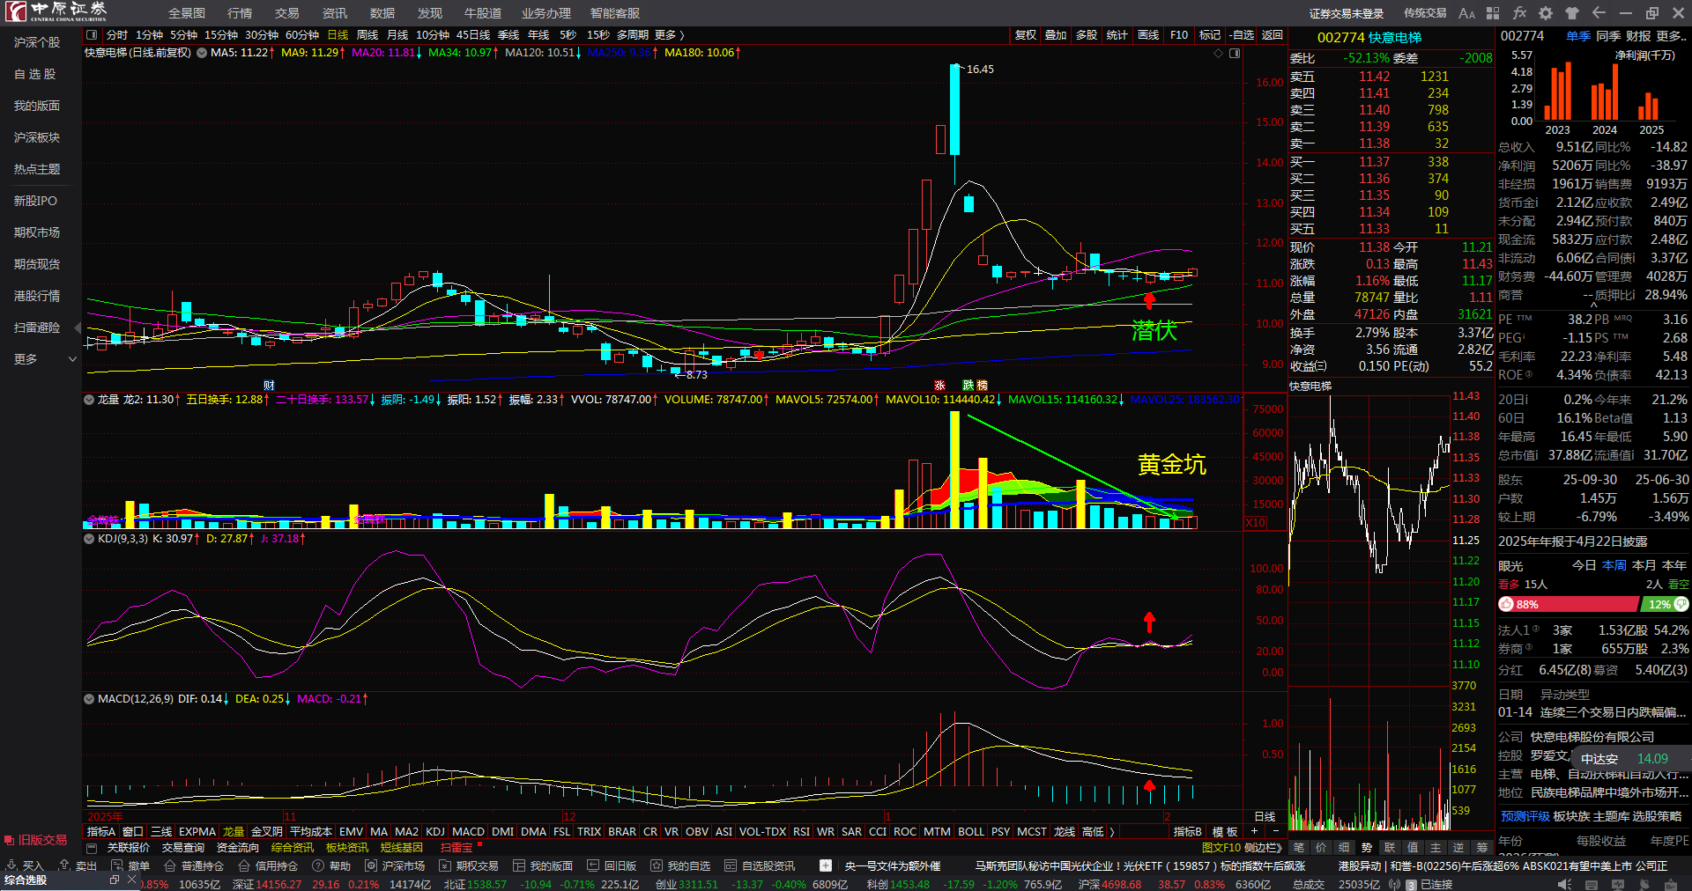Open the 牛股道 menu
The height and width of the screenshot is (891, 1692).
[483, 13]
